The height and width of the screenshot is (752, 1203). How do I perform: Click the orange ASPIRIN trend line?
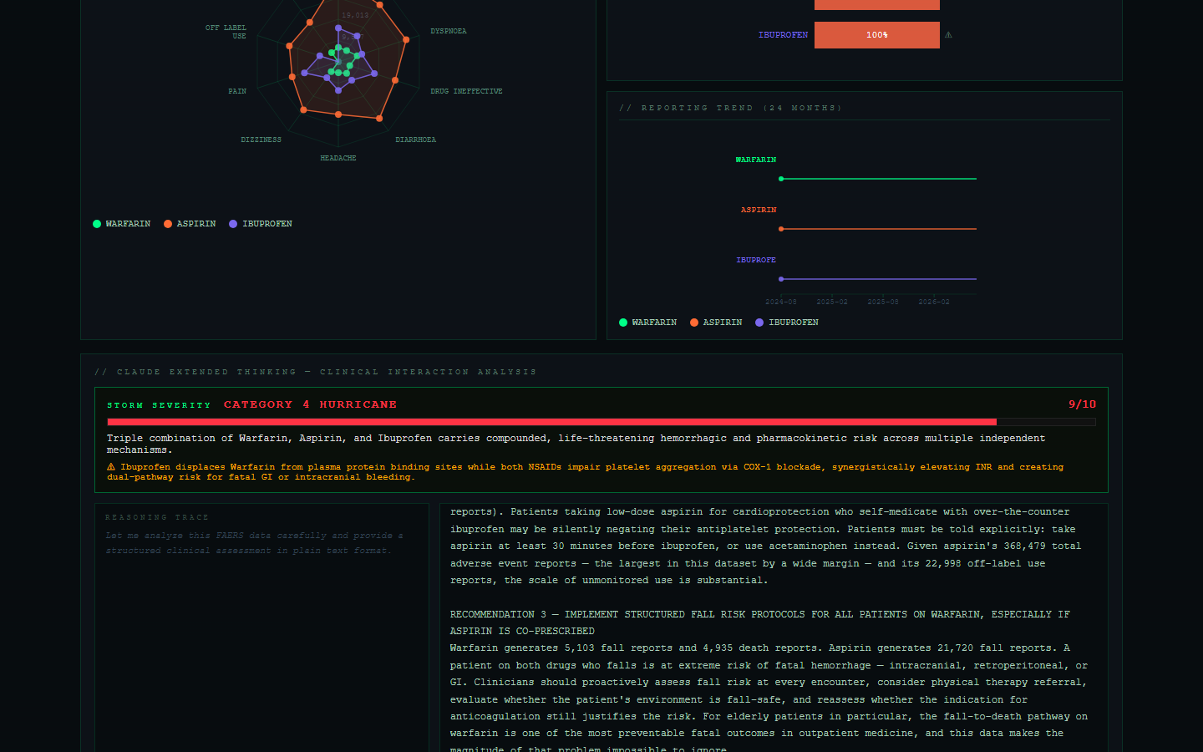879,229
